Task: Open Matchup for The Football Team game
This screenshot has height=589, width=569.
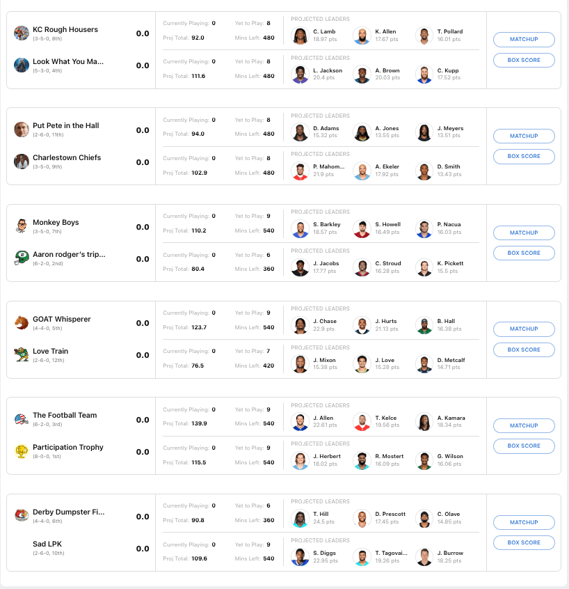Action: tap(524, 425)
